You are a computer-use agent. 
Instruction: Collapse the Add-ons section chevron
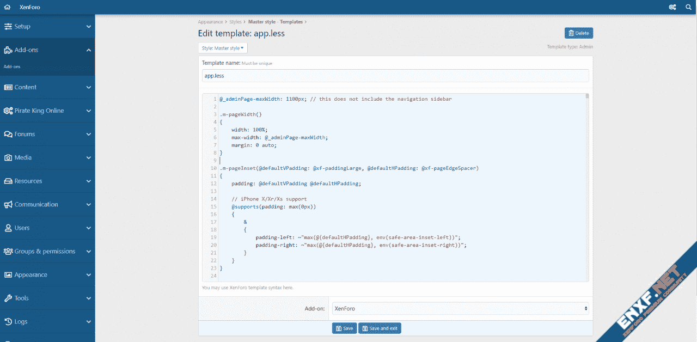89,50
